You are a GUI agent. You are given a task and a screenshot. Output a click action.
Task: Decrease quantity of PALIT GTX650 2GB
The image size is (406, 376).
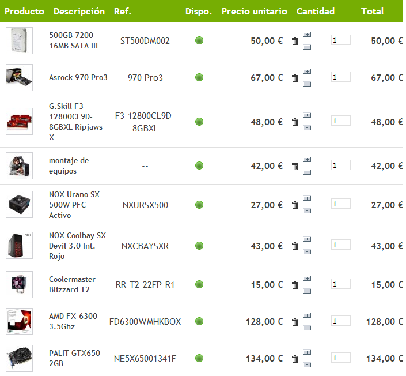pos(307,365)
